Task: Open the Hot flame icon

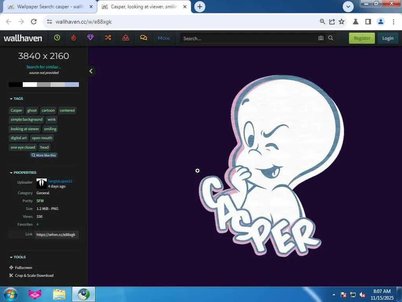Action: tap(73, 38)
